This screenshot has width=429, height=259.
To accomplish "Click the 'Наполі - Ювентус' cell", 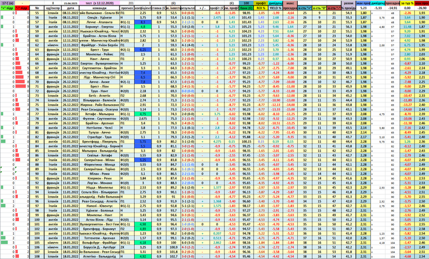I will point(99,206).
